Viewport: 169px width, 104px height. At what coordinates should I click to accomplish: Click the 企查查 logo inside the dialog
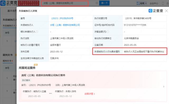point(156,11)
